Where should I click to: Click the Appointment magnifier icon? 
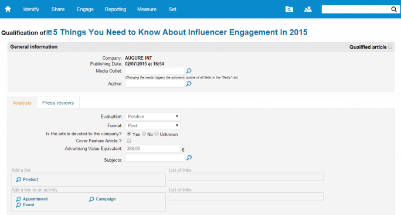[18, 199]
